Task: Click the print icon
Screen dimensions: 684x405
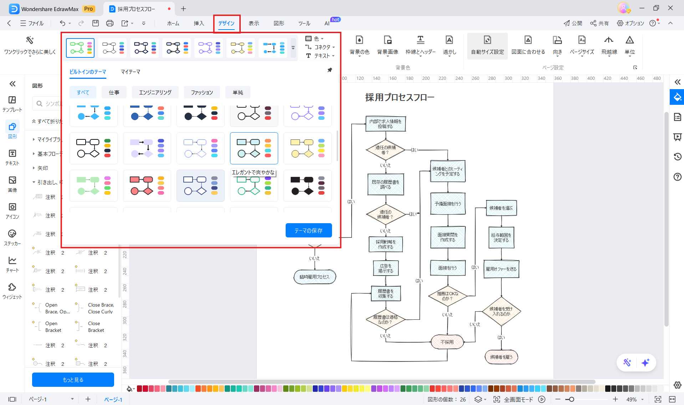Action: tap(110, 23)
